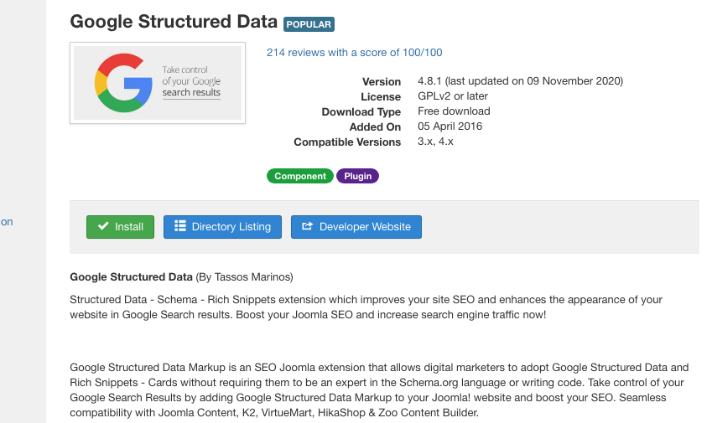Viewport: 712px width, 423px height.
Task: Click the checkmark icon on Install button
Action: point(103,226)
